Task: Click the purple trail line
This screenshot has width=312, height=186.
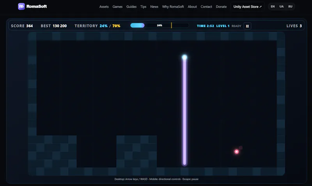Action: (184, 112)
